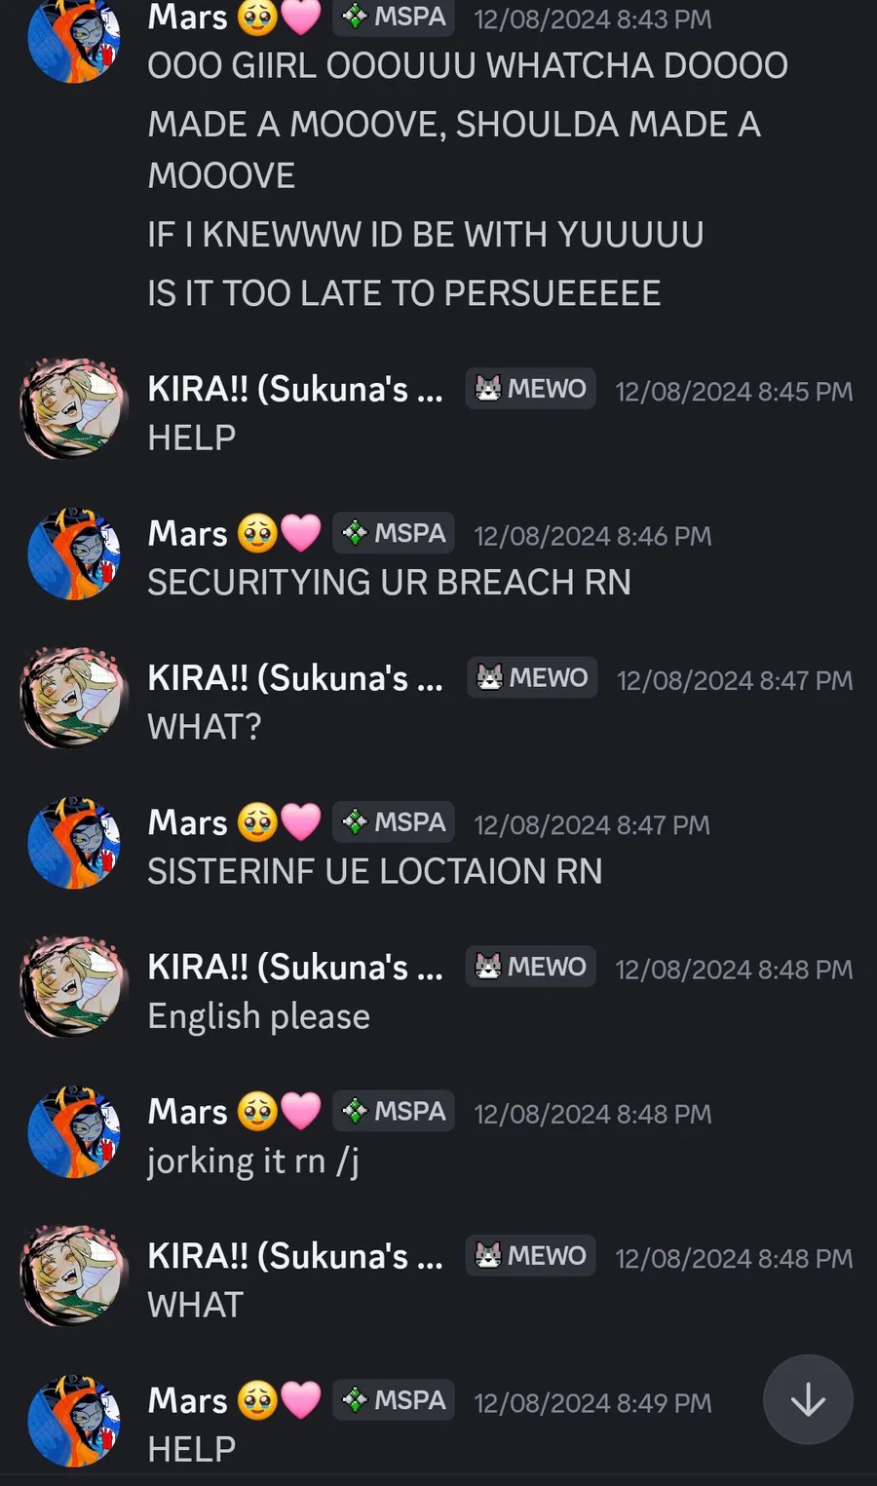Image resolution: width=877 pixels, height=1486 pixels.
Task: Select the message SISTERINF UE LOCTAION RN
Action: tap(375, 871)
